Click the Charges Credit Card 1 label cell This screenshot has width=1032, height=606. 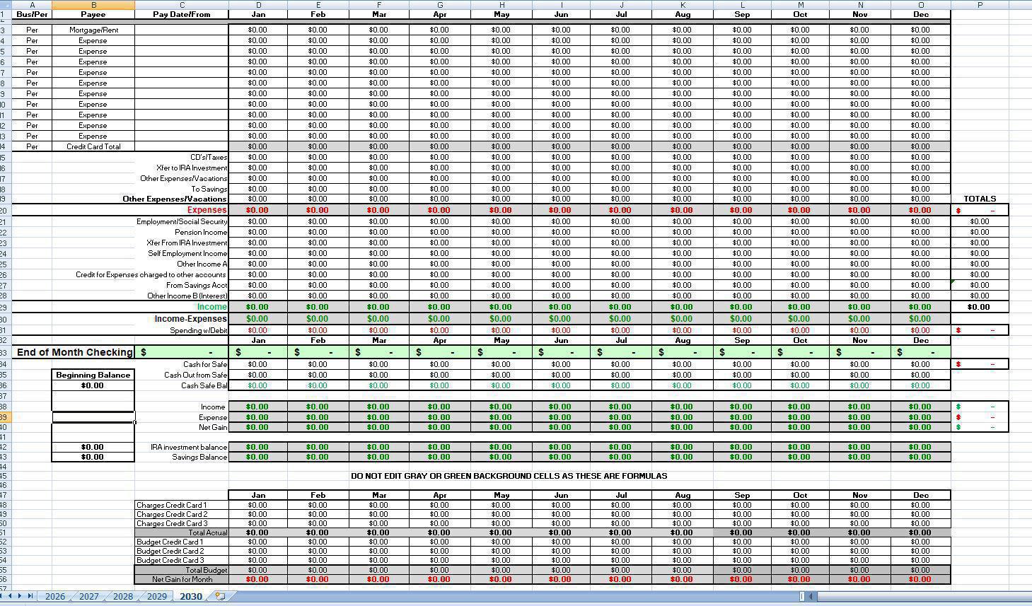(x=182, y=505)
